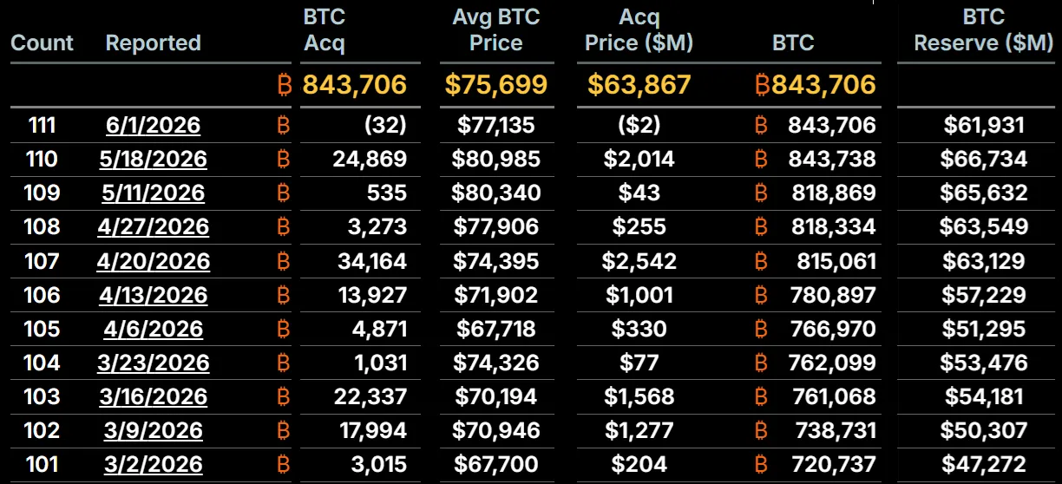Click the Bitcoin icon next to 24,869 acquired
The height and width of the screenshot is (484, 1062).
coord(283,159)
